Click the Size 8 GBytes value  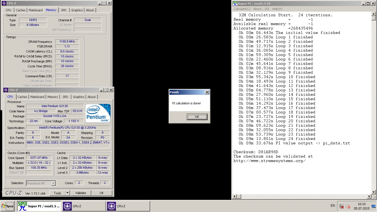(33, 25)
